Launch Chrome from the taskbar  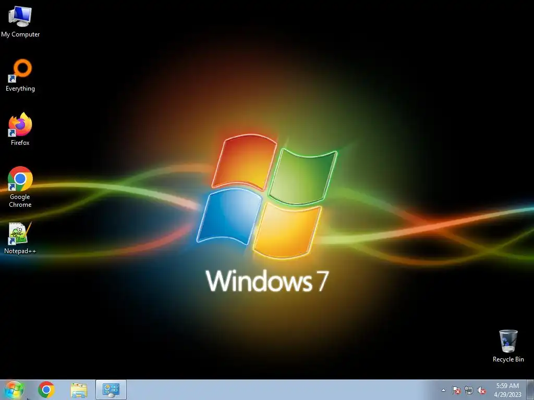[x=46, y=390]
